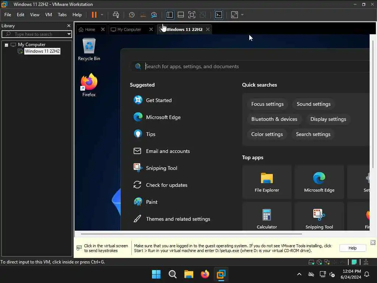Toggle the library sidebar view icon

(x=169, y=15)
